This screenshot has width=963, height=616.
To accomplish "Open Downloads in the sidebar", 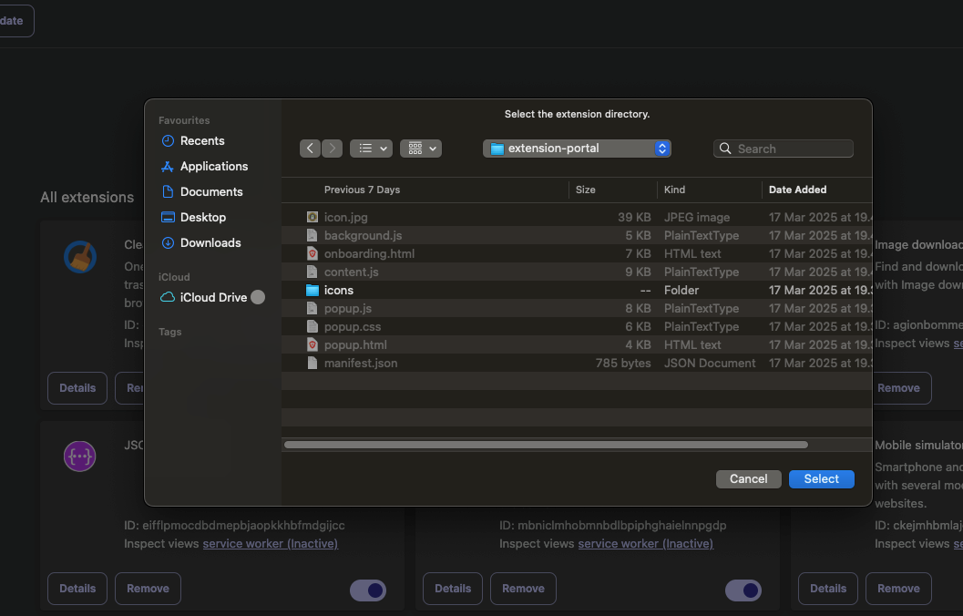I will point(210,243).
